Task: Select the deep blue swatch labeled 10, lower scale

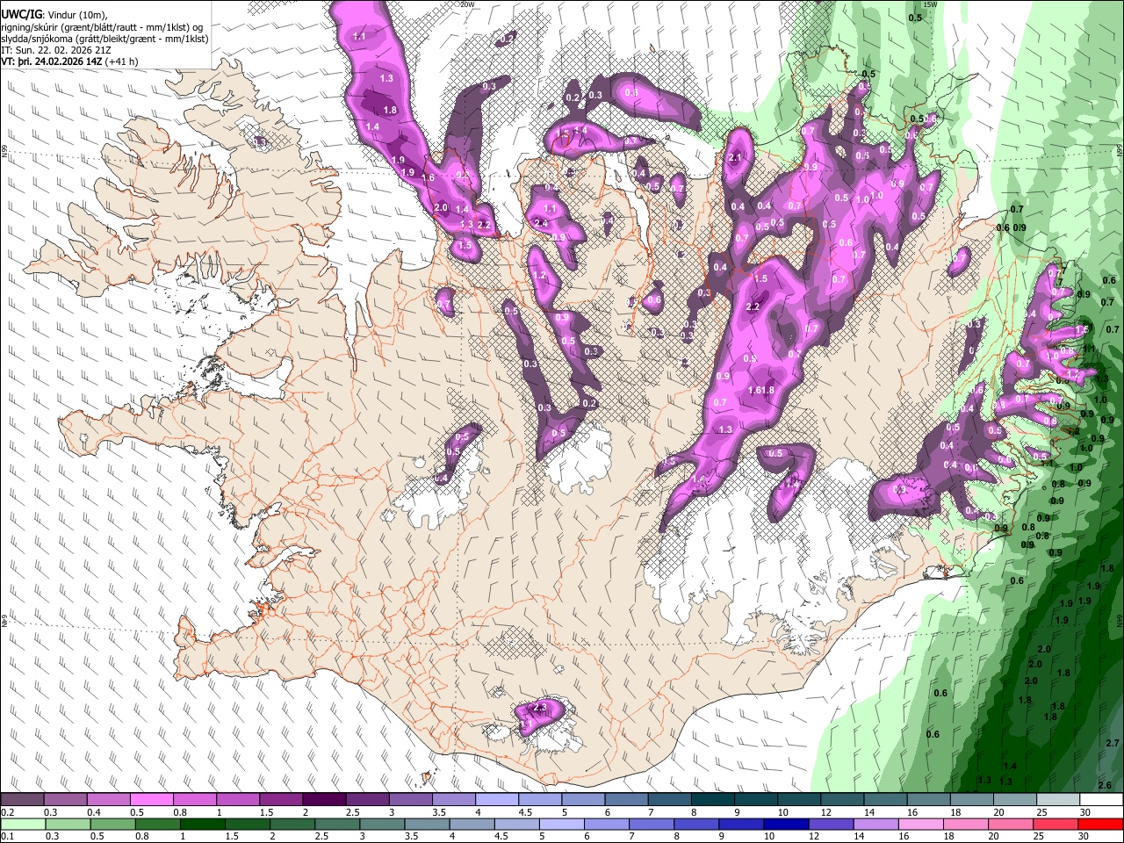Action: (x=787, y=824)
